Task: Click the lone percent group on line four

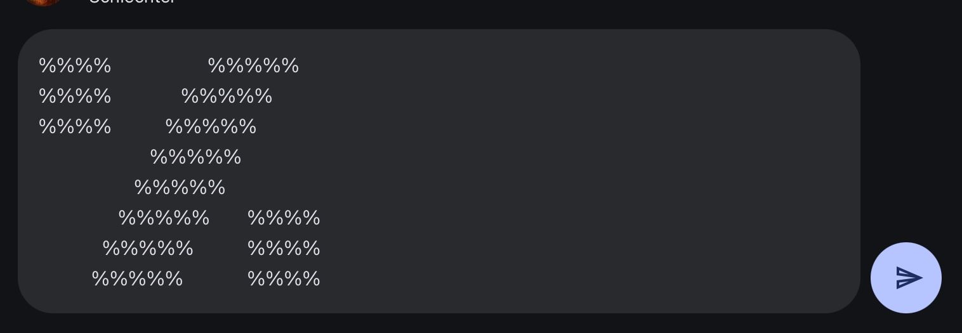Action: click(x=195, y=157)
